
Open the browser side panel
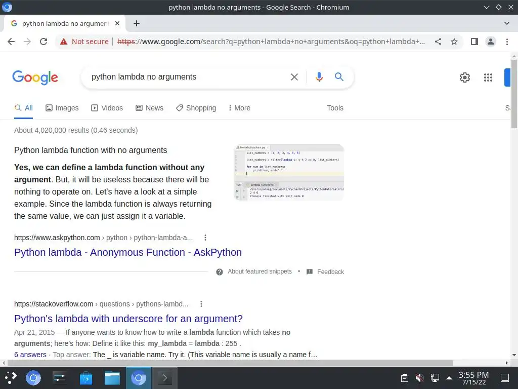tap(474, 42)
